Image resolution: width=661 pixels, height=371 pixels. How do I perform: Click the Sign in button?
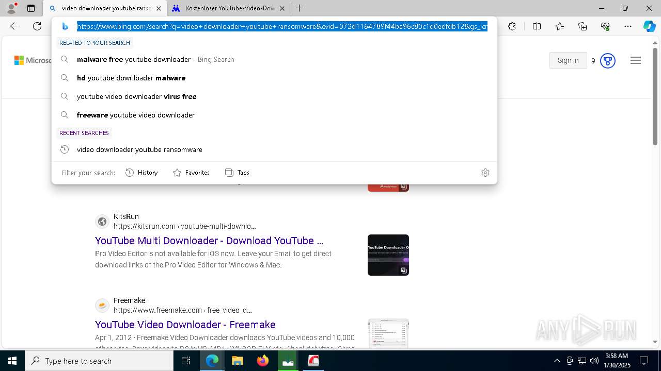tap(568, 60)
